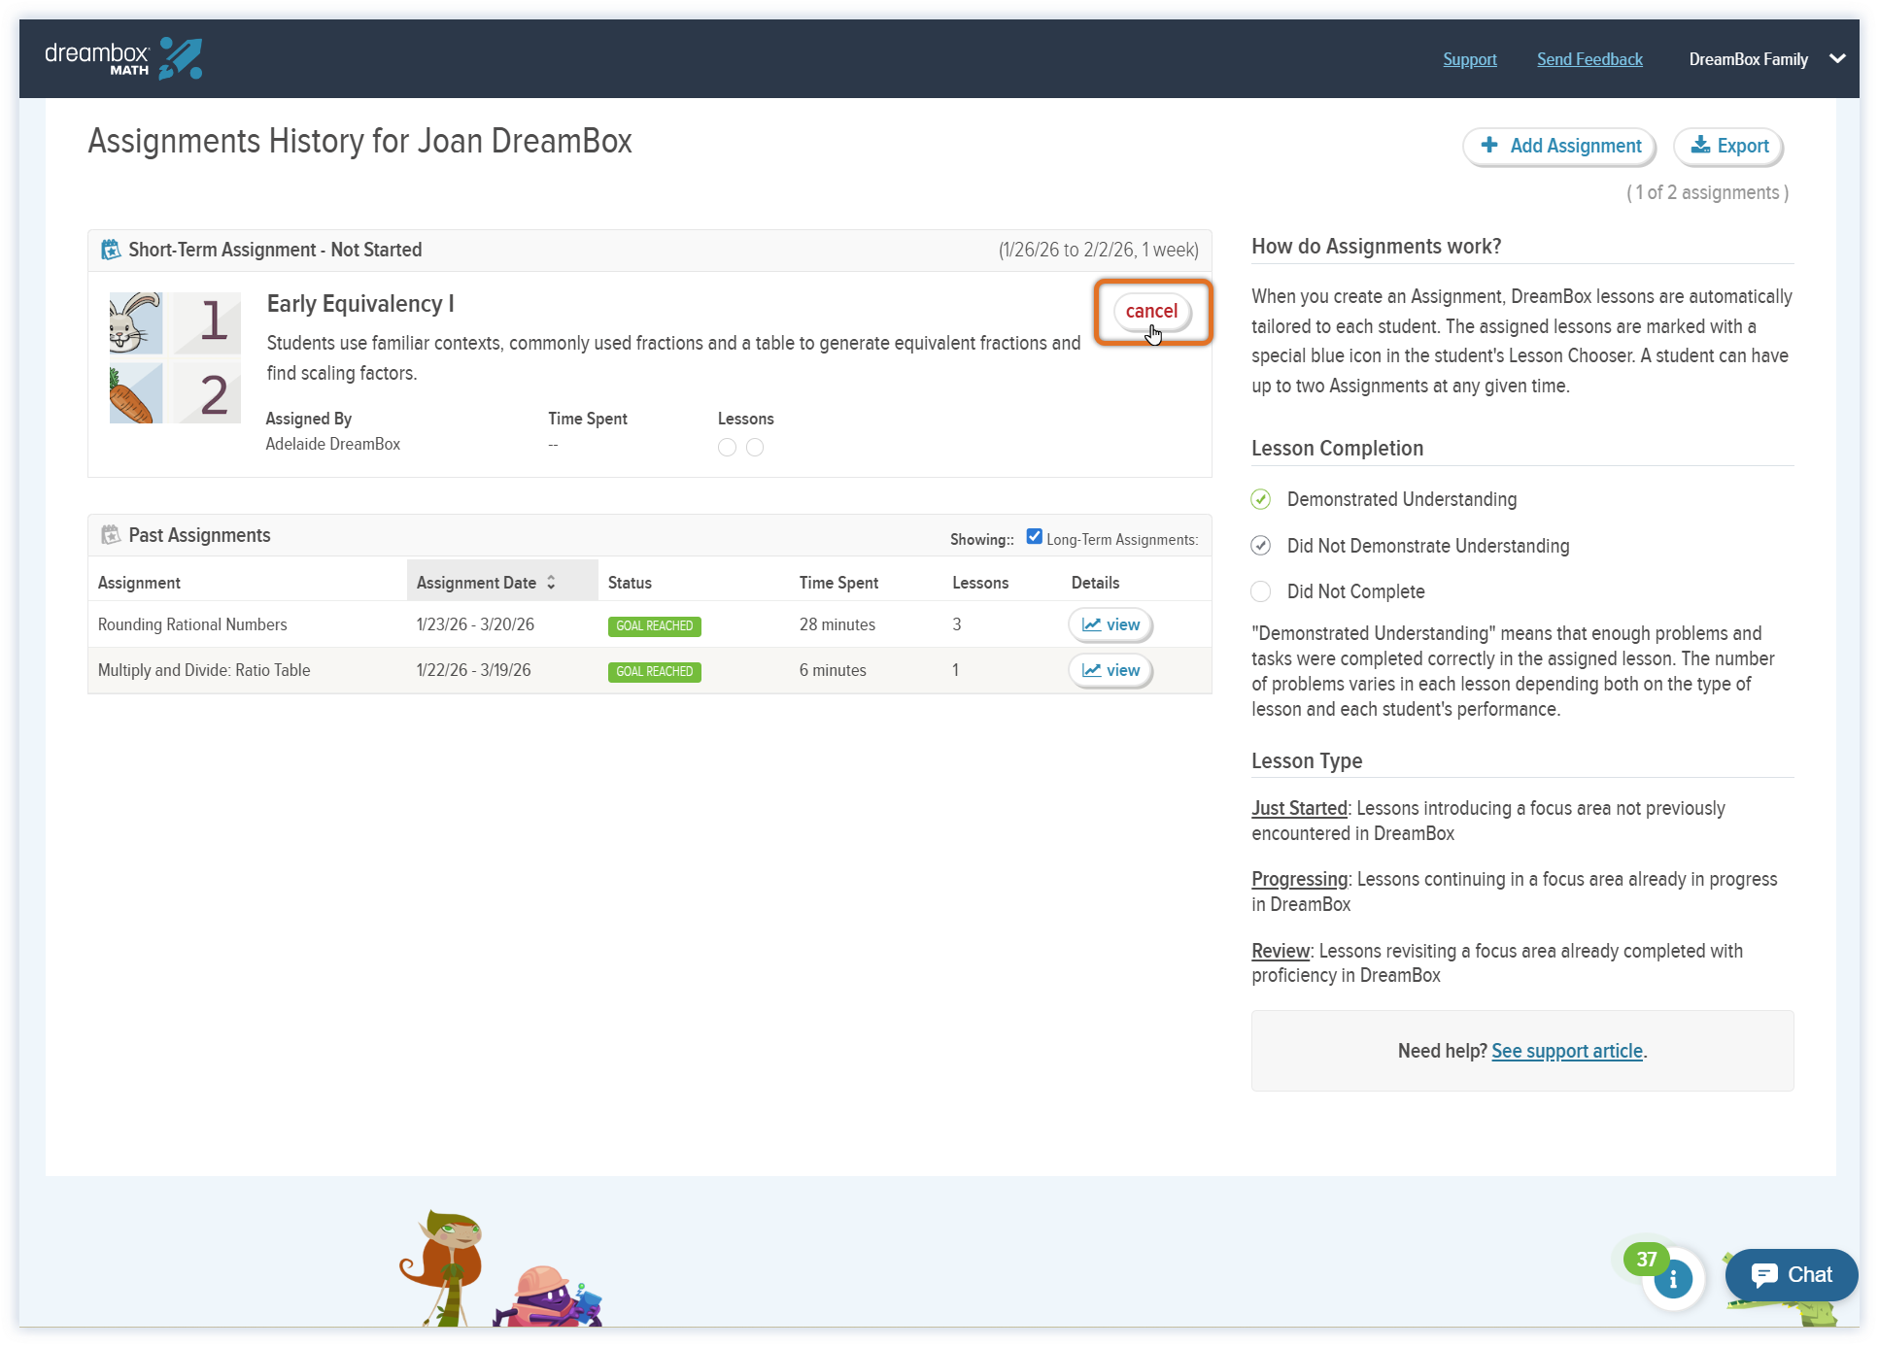Screen dimensions: 1879x1347
Task: View details for Rounding Rational Numbers
Action: (1110, 624)
